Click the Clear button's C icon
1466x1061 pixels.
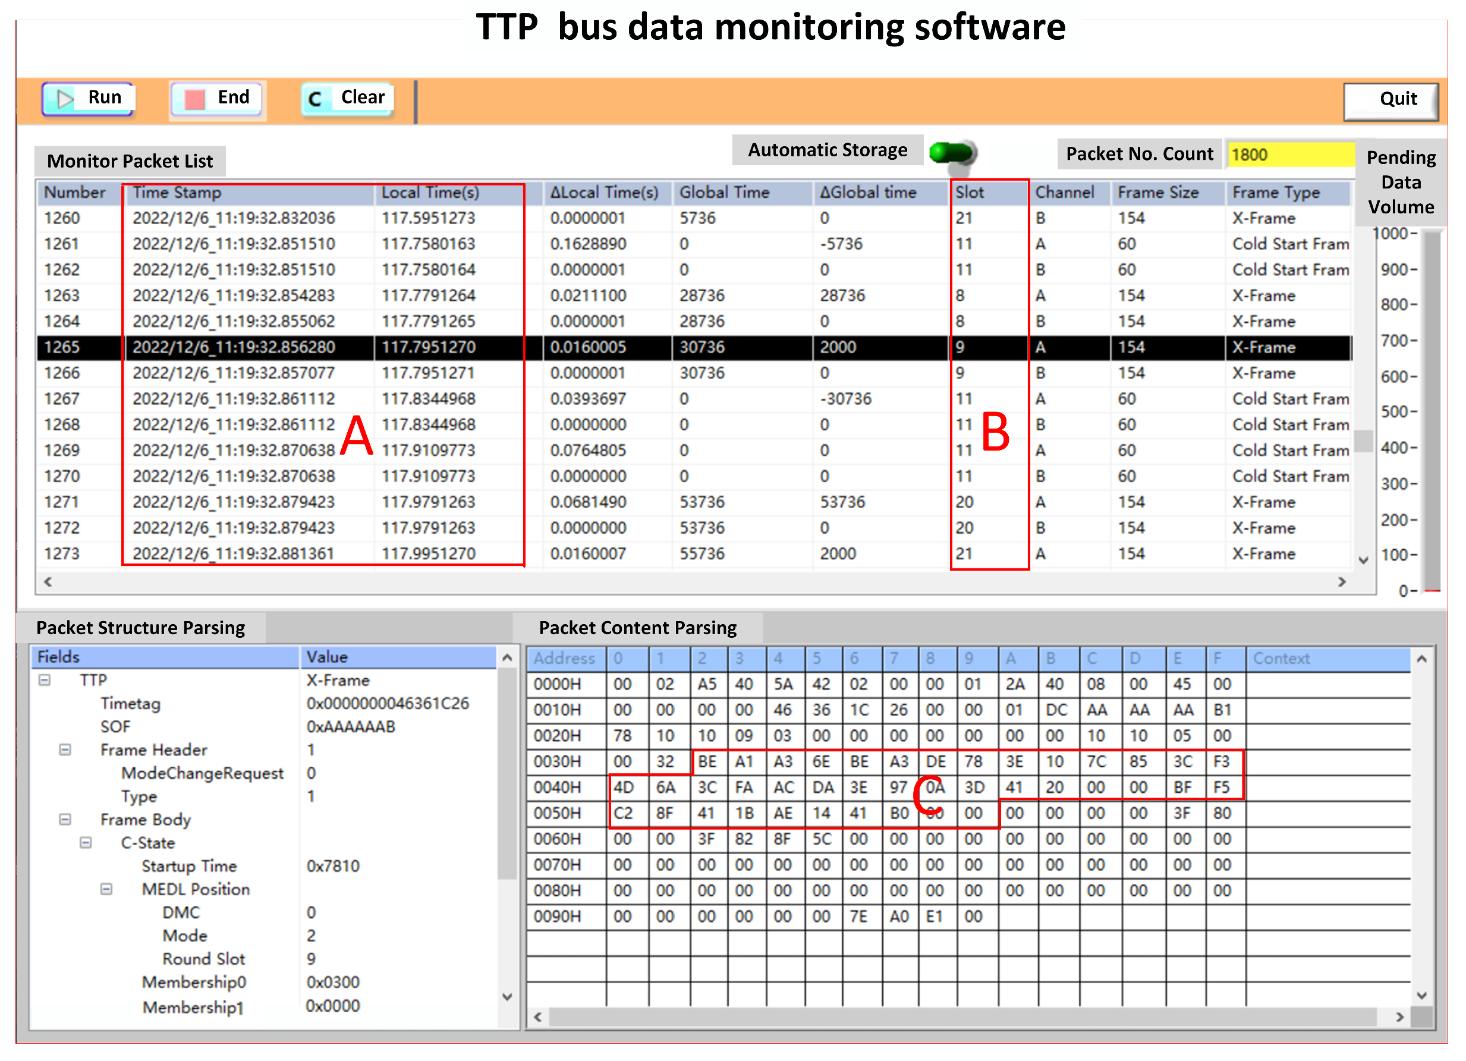316,99
